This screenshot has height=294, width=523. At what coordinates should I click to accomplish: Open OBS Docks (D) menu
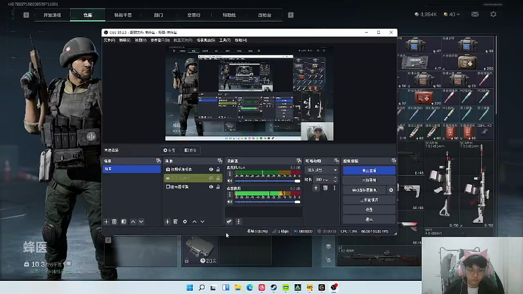160,40
